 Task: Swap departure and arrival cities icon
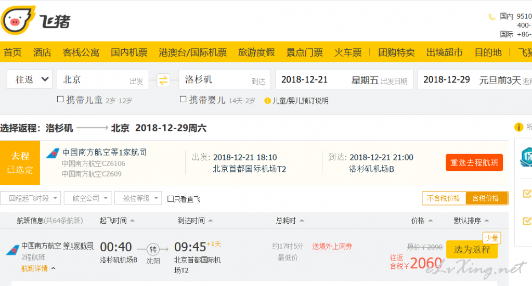(163, 80)
